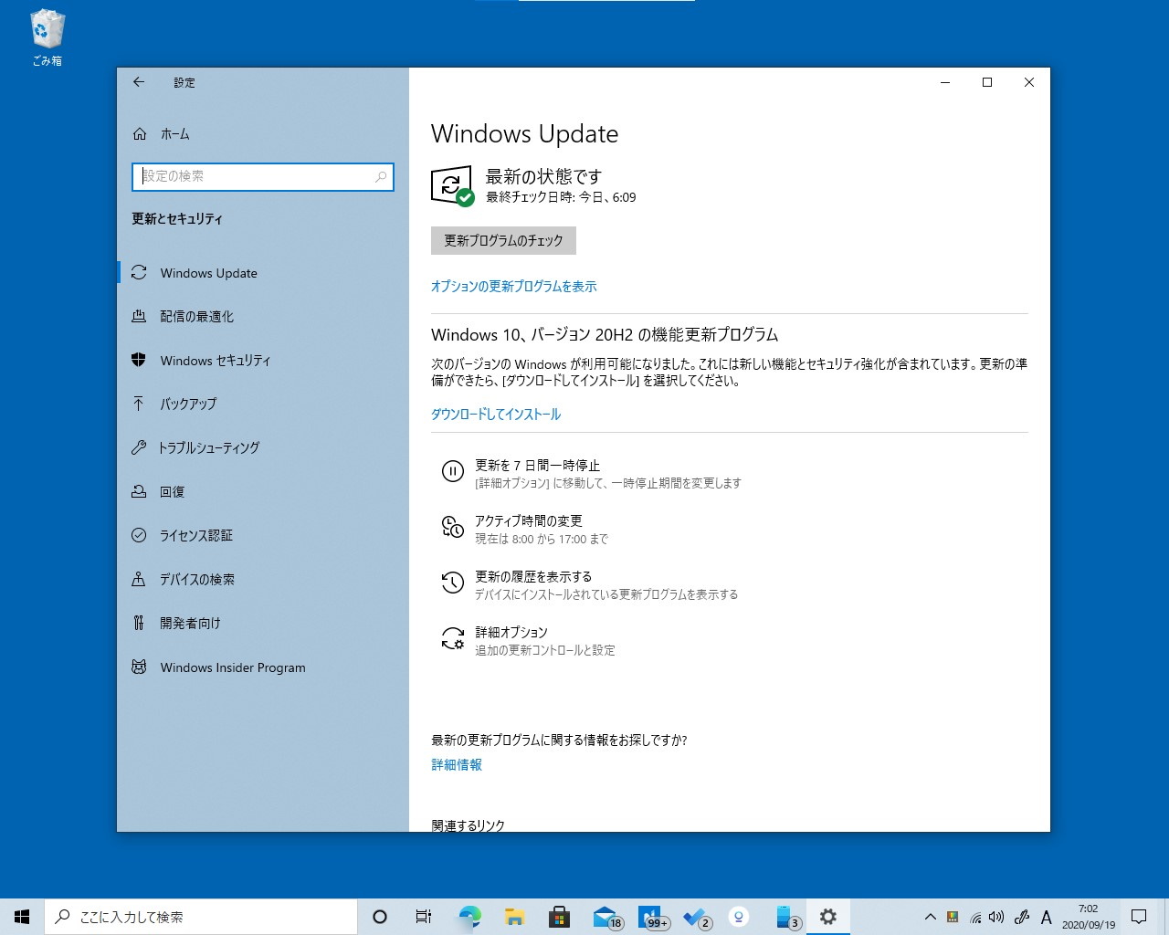Viewport: 1169px width, 935px height.
Task: Click the ライセンス認証 checkmark icon
Action: point(139,535)
